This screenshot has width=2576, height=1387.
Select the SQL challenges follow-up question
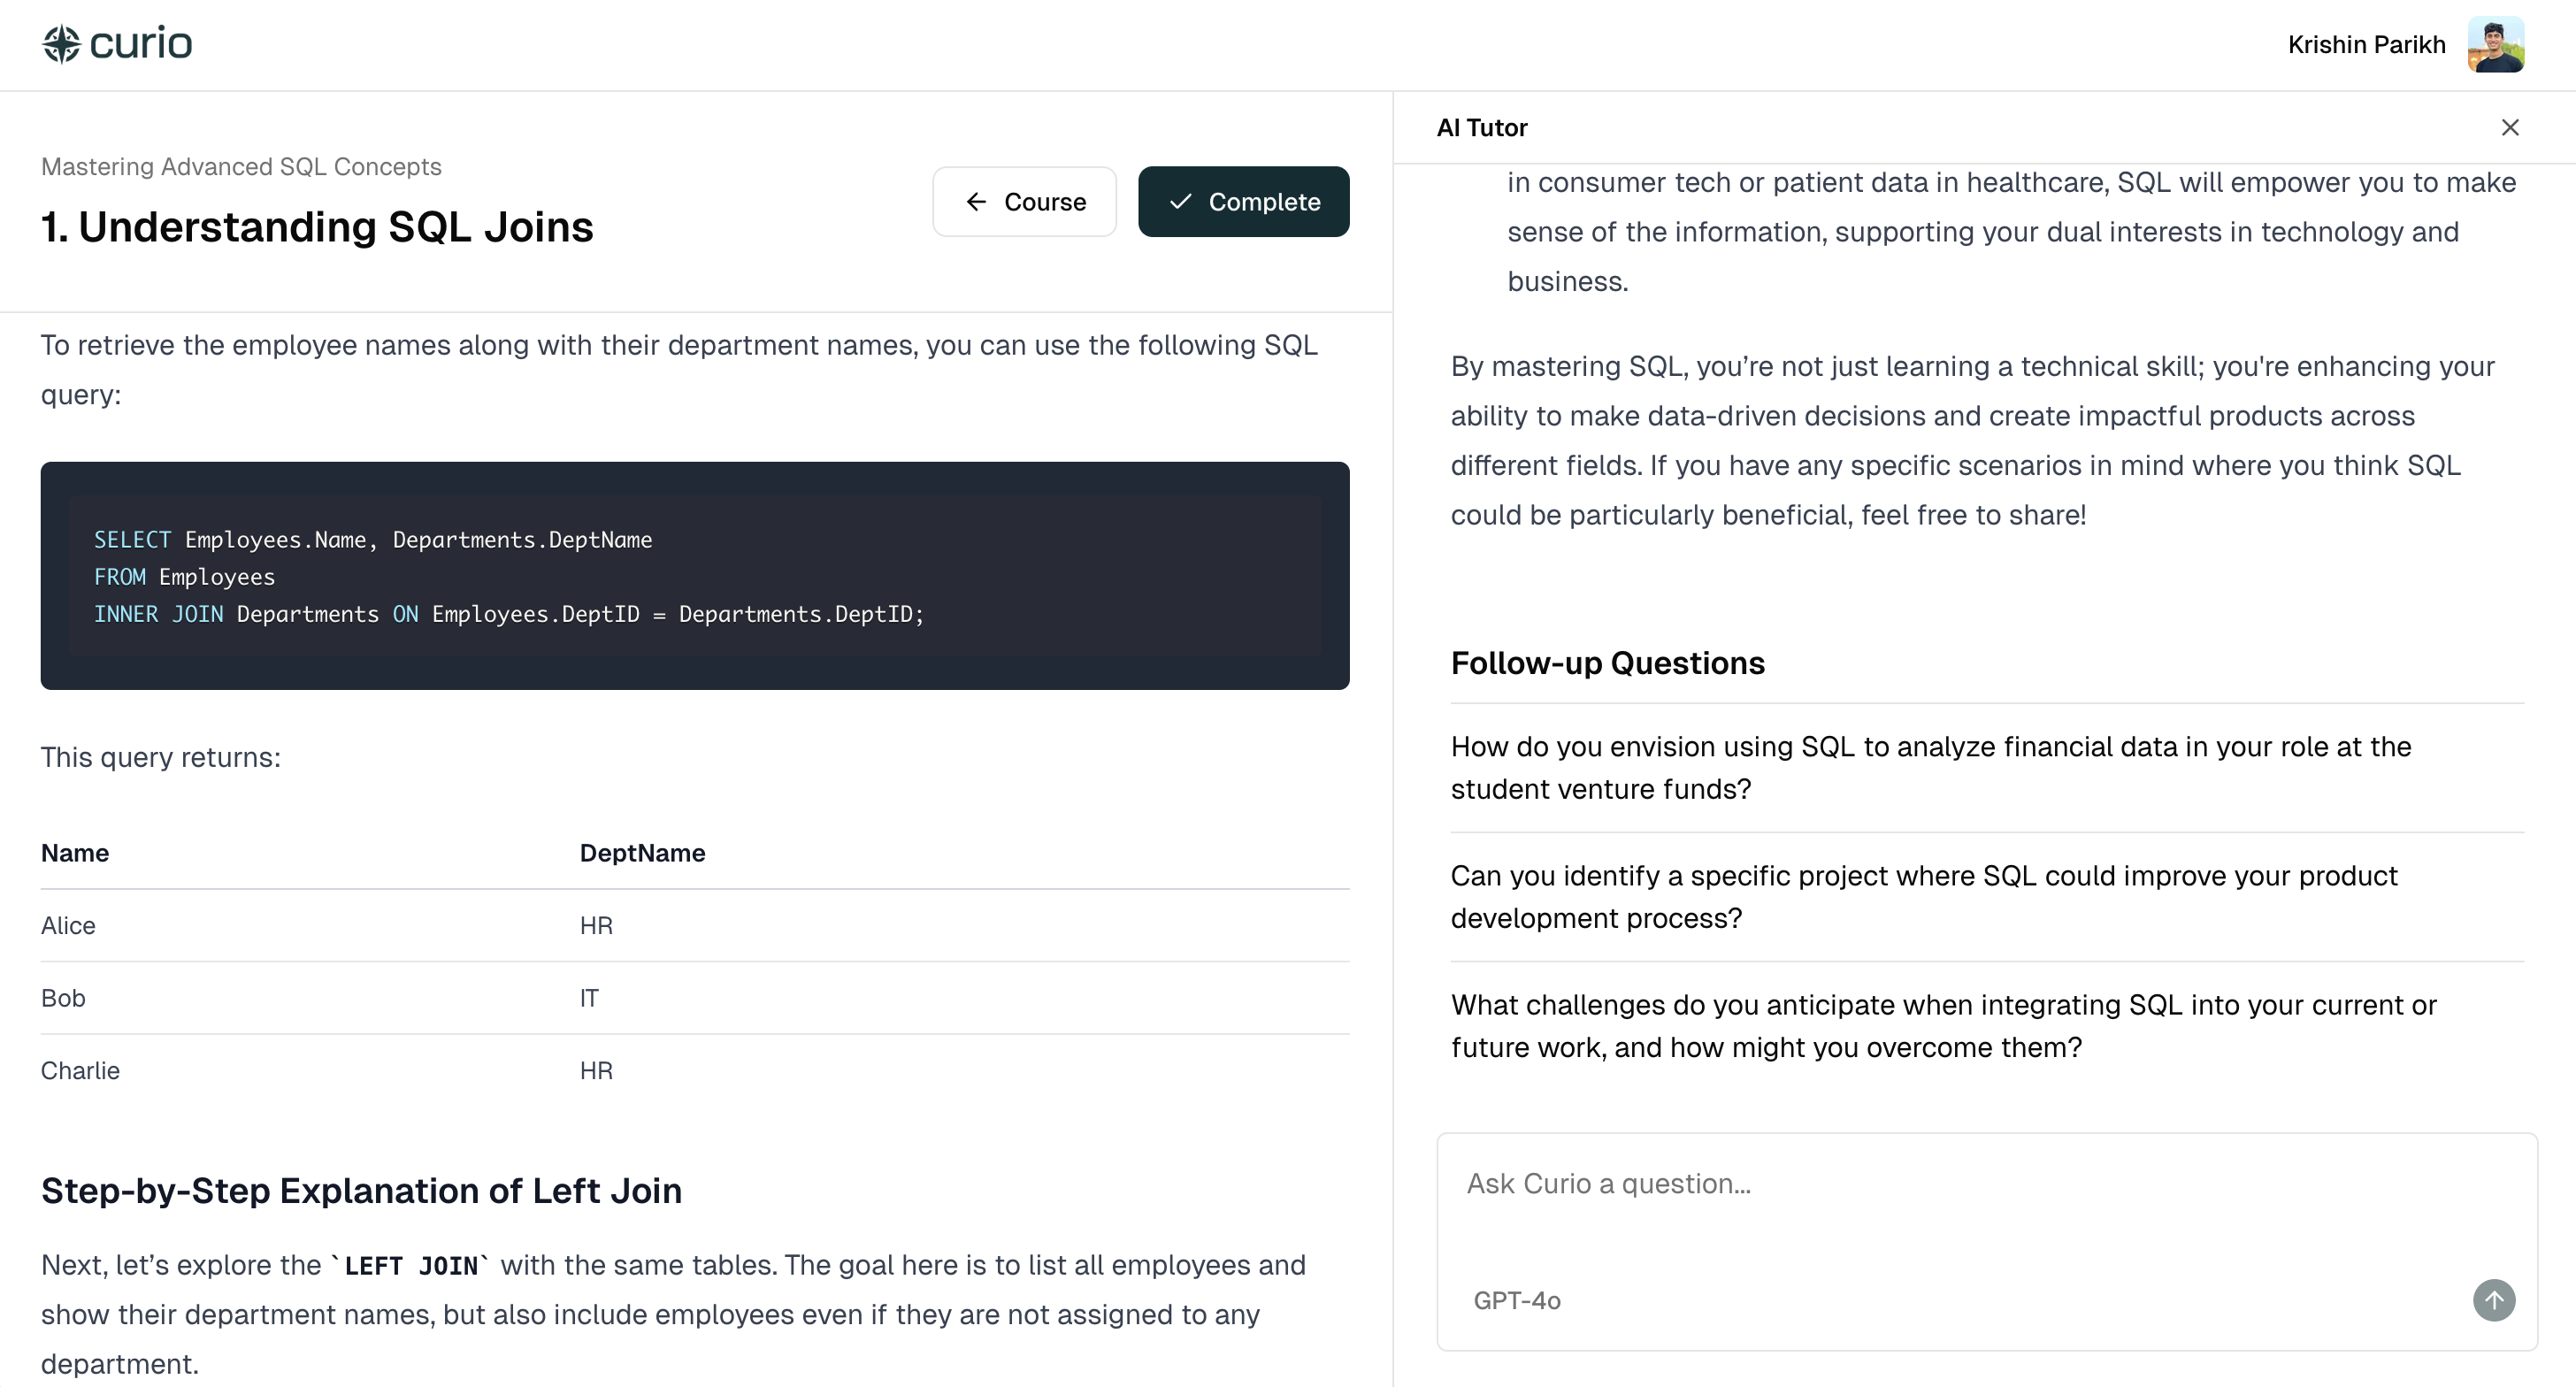(x=1943, y=1025)
